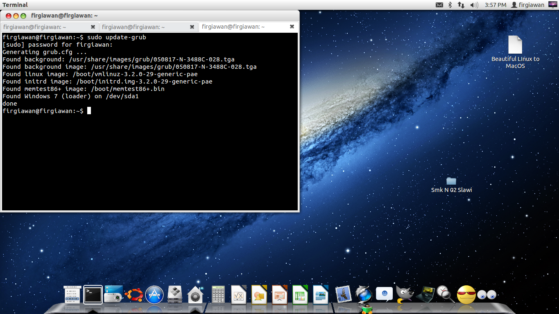Open the chat bubble messenger icon in dock
Viewport: 559px width, 314px height.
click(x=384, y=294)
